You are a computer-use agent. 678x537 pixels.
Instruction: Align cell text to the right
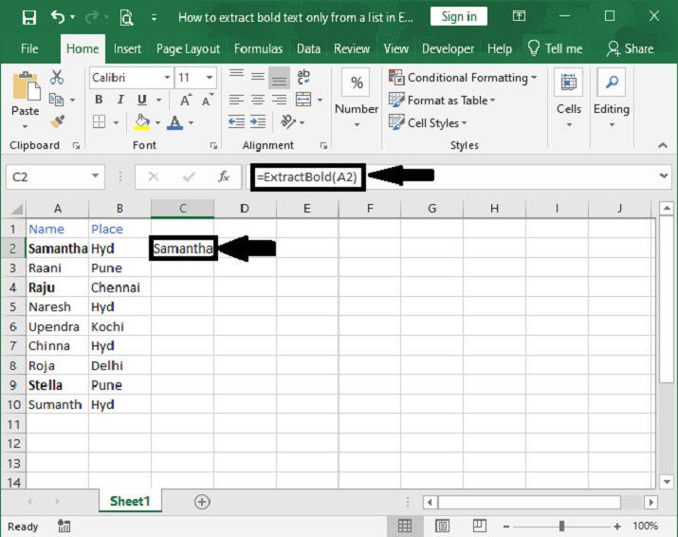coord(279,100)
